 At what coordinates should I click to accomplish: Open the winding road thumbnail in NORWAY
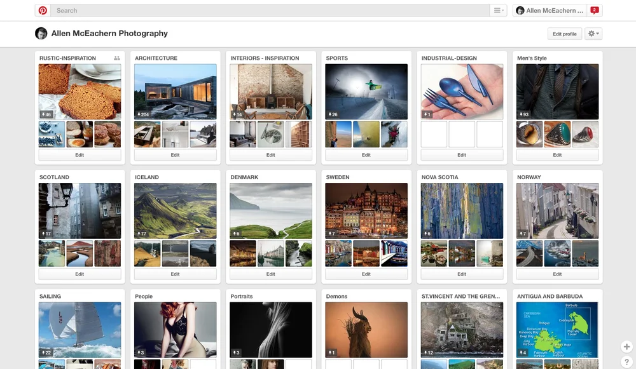point(529,253)
